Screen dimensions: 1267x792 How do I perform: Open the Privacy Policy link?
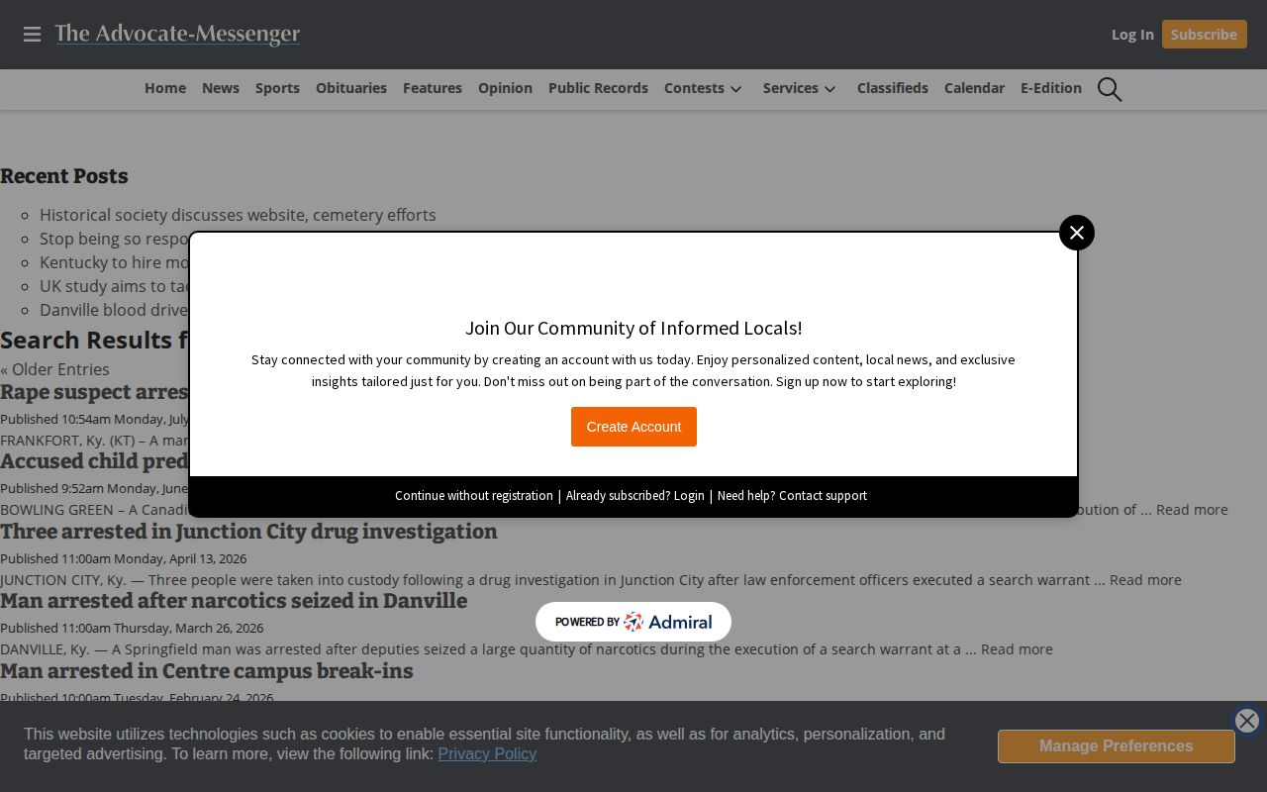[x=487, y=754]
